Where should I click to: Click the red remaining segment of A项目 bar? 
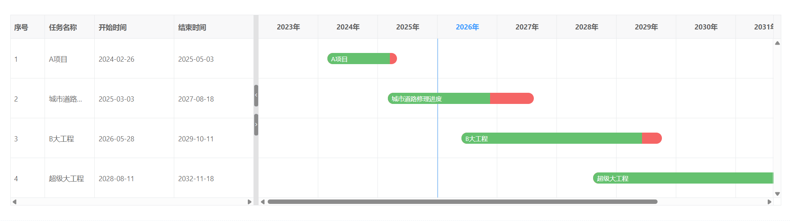(393, 59)
